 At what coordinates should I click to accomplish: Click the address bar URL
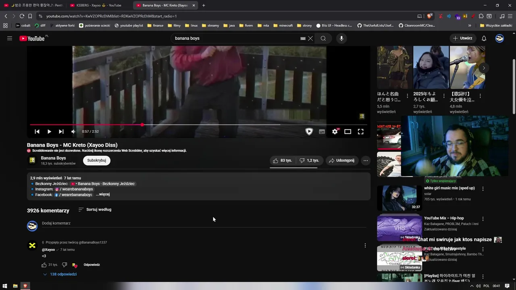coord(112,16)
